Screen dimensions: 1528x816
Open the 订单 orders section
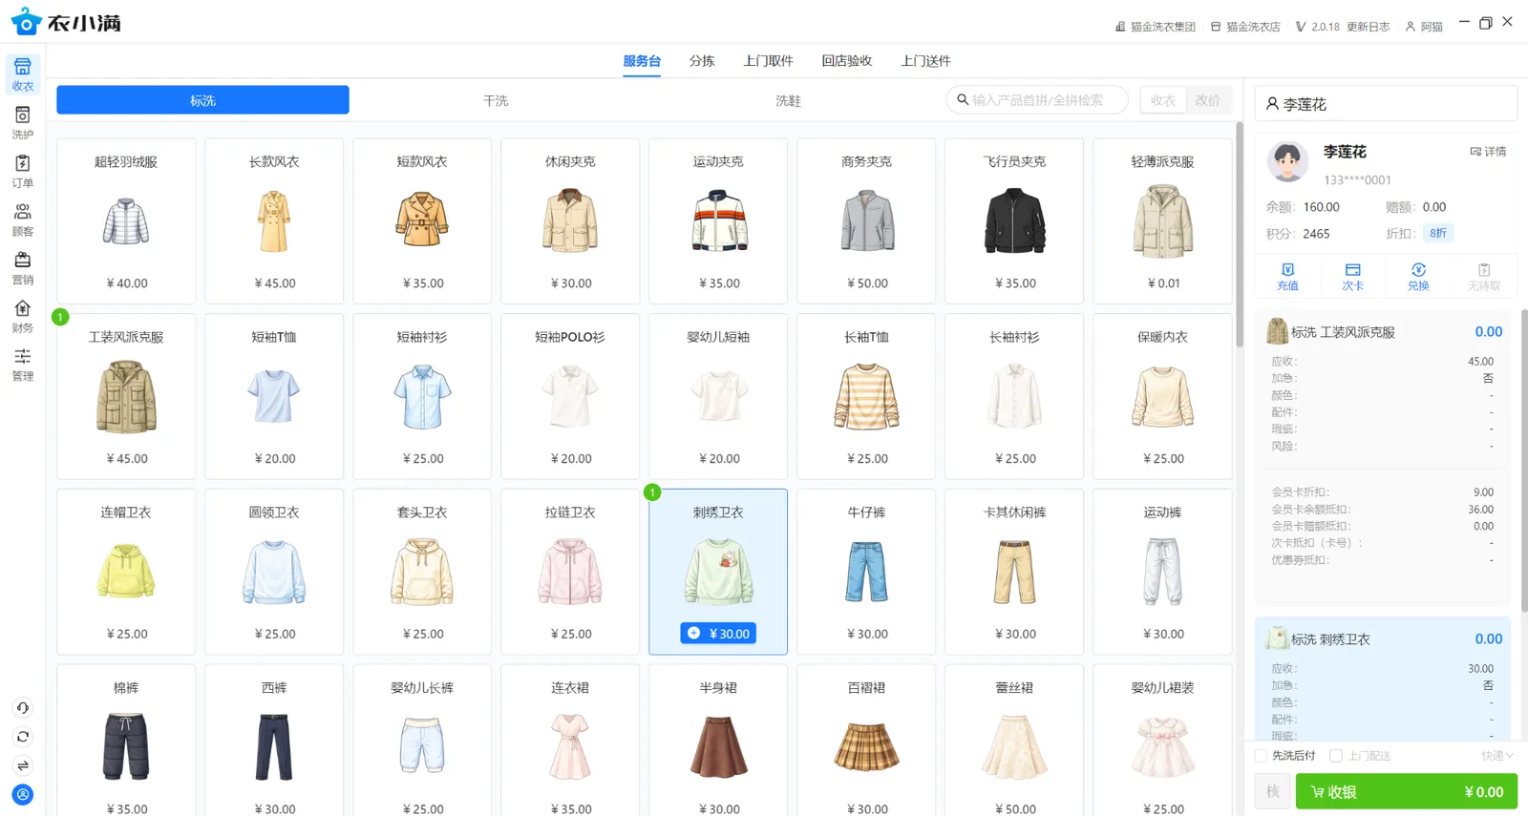23,171
